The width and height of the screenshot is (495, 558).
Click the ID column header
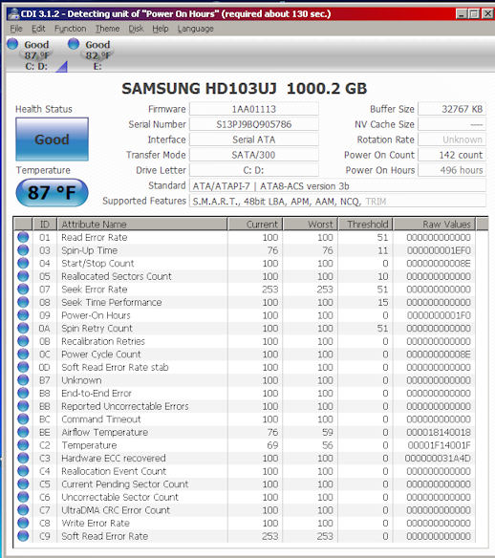coord(45,225)
